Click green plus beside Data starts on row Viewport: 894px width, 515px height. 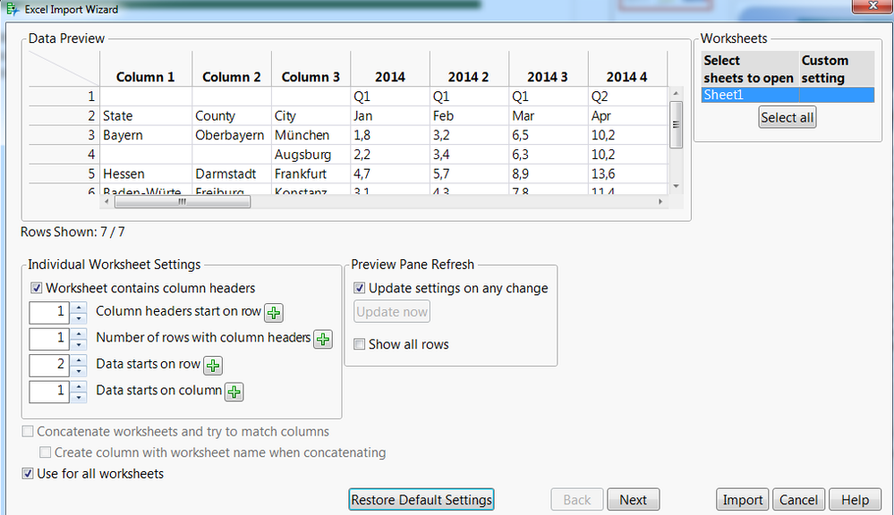213,365
